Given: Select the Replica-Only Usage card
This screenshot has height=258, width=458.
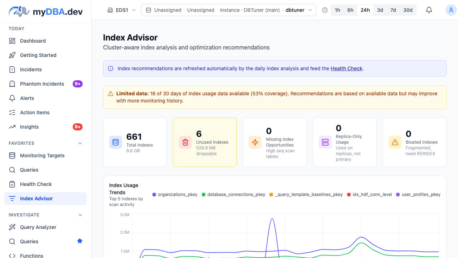Looking at the screenshot, I should 345,142.
